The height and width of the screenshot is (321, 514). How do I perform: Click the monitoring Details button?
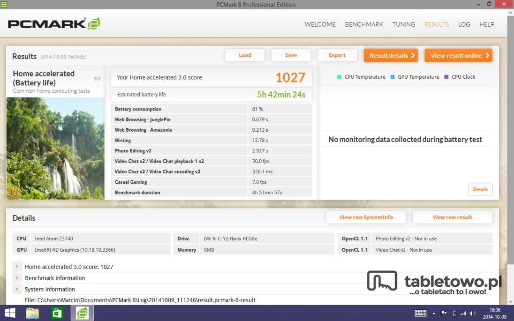[x=480, y=189]
